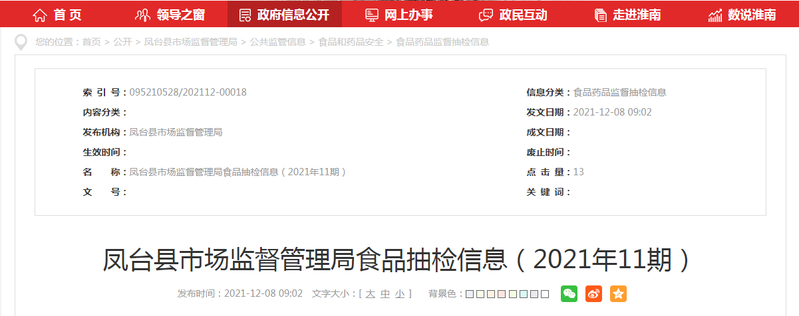The height and width of the screenshot is (316, 799).
Task: Go to 公共监管信息 breadcrumb link
Action: coord(278,42)
